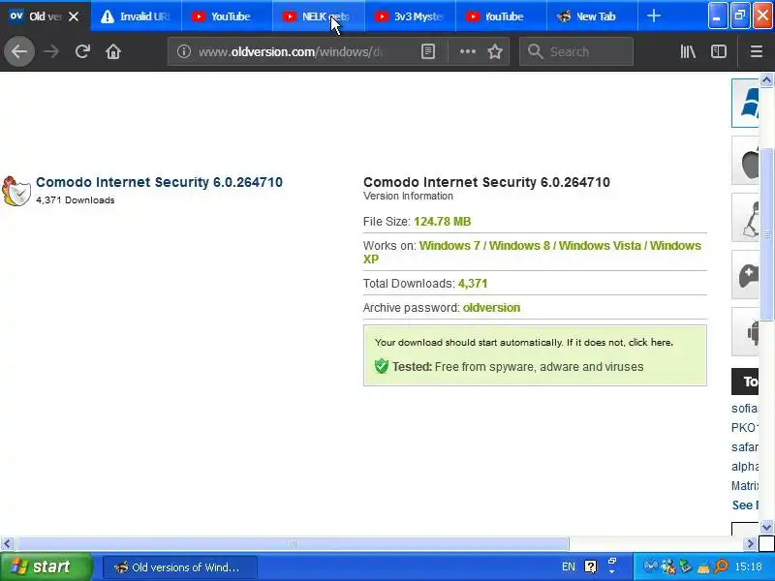Click Total Downloads value 4,371
Image resolution: width=775 pixels, height=581 pixels.
(473, 283)
